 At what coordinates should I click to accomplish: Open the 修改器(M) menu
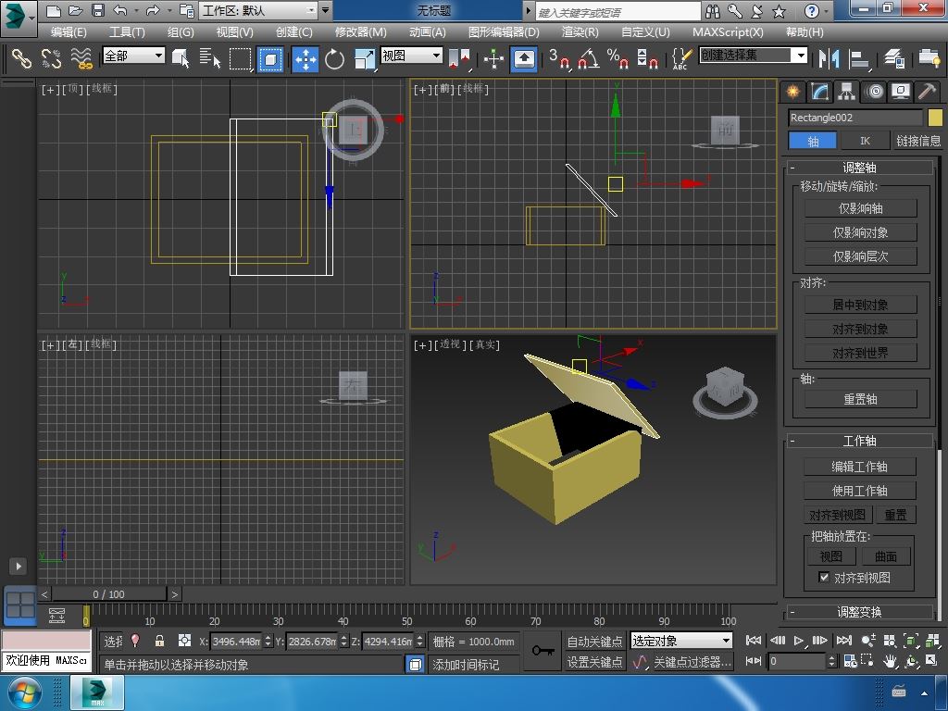click(x=361, y=32)
